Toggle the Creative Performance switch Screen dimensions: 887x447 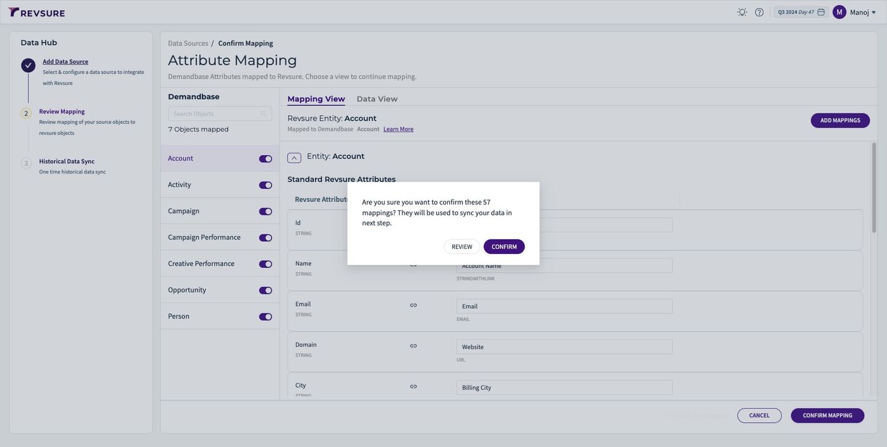click(265, 264)
